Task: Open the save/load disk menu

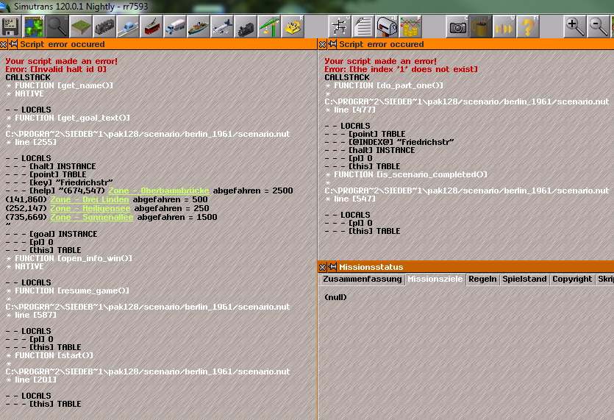Action: pos(11,28)
